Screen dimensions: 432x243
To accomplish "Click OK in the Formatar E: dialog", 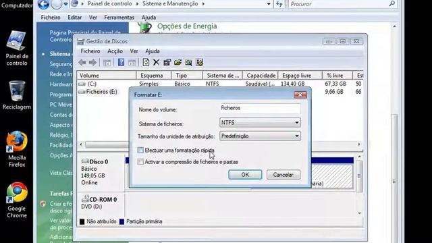I will click(x=245, y=175).
